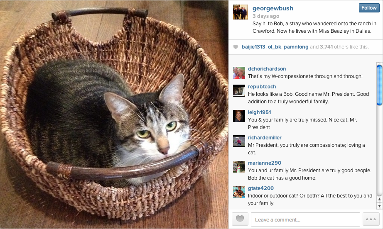Open marianne290's username link
383x229 pixels.
tap(265, 163)
